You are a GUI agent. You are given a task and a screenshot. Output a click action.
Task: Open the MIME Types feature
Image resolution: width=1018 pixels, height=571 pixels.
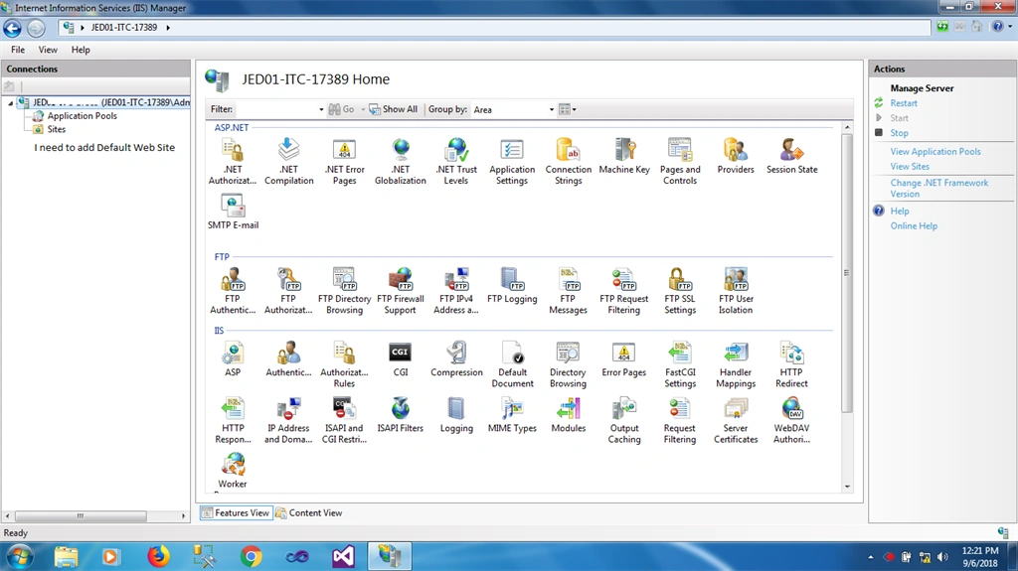(x=512, y=415)
